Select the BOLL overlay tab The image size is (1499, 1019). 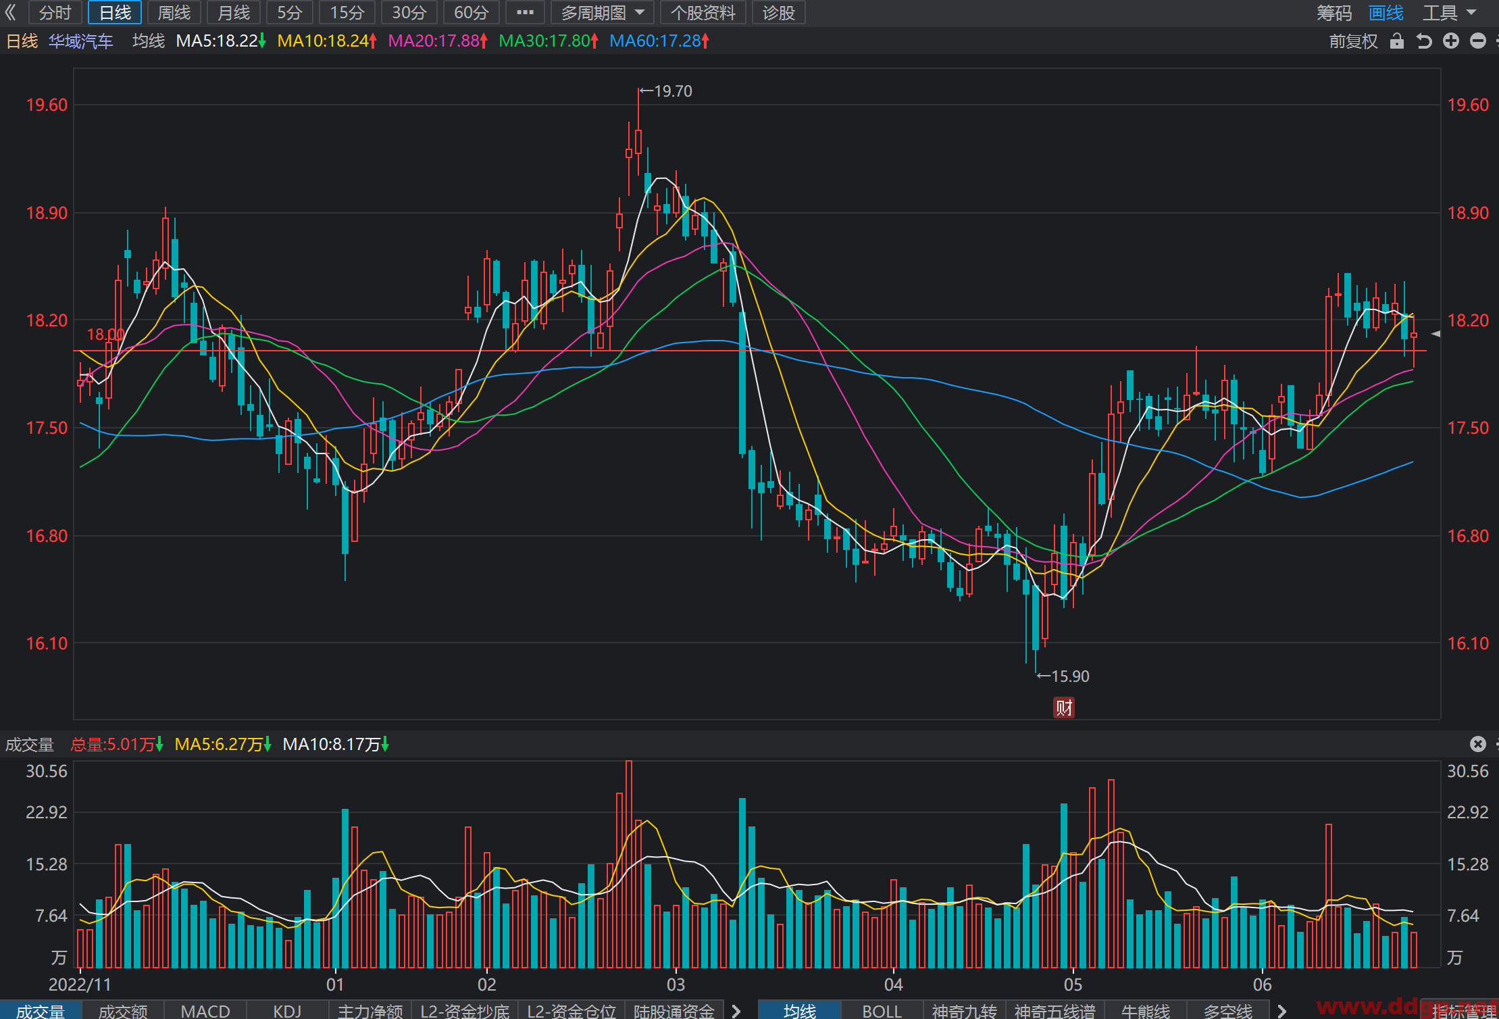(x=882, y=1011)
